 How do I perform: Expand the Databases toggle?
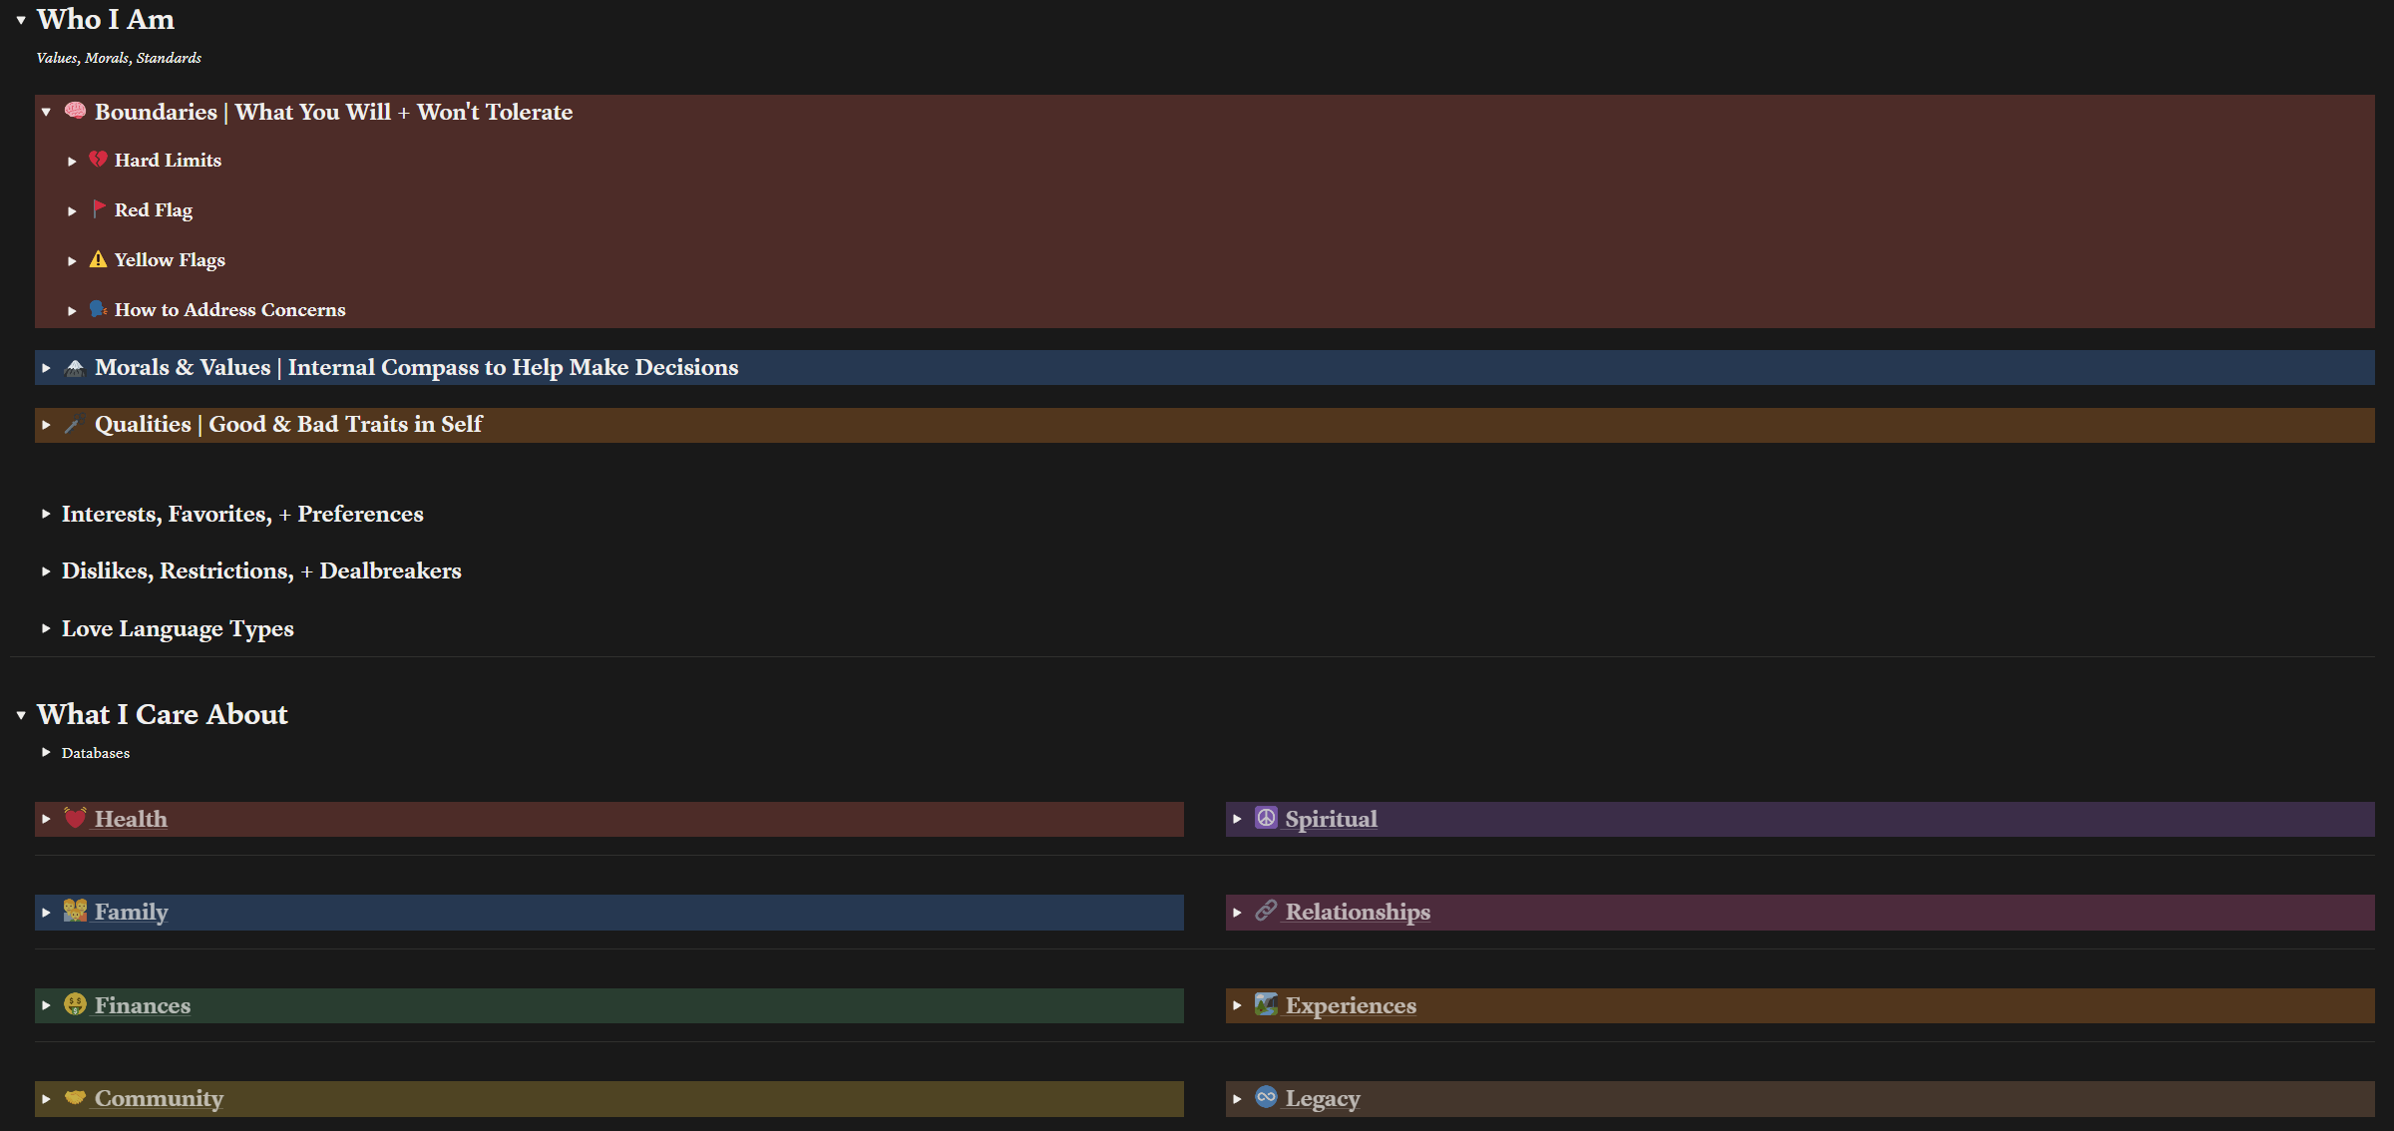[x=46, y=752]
